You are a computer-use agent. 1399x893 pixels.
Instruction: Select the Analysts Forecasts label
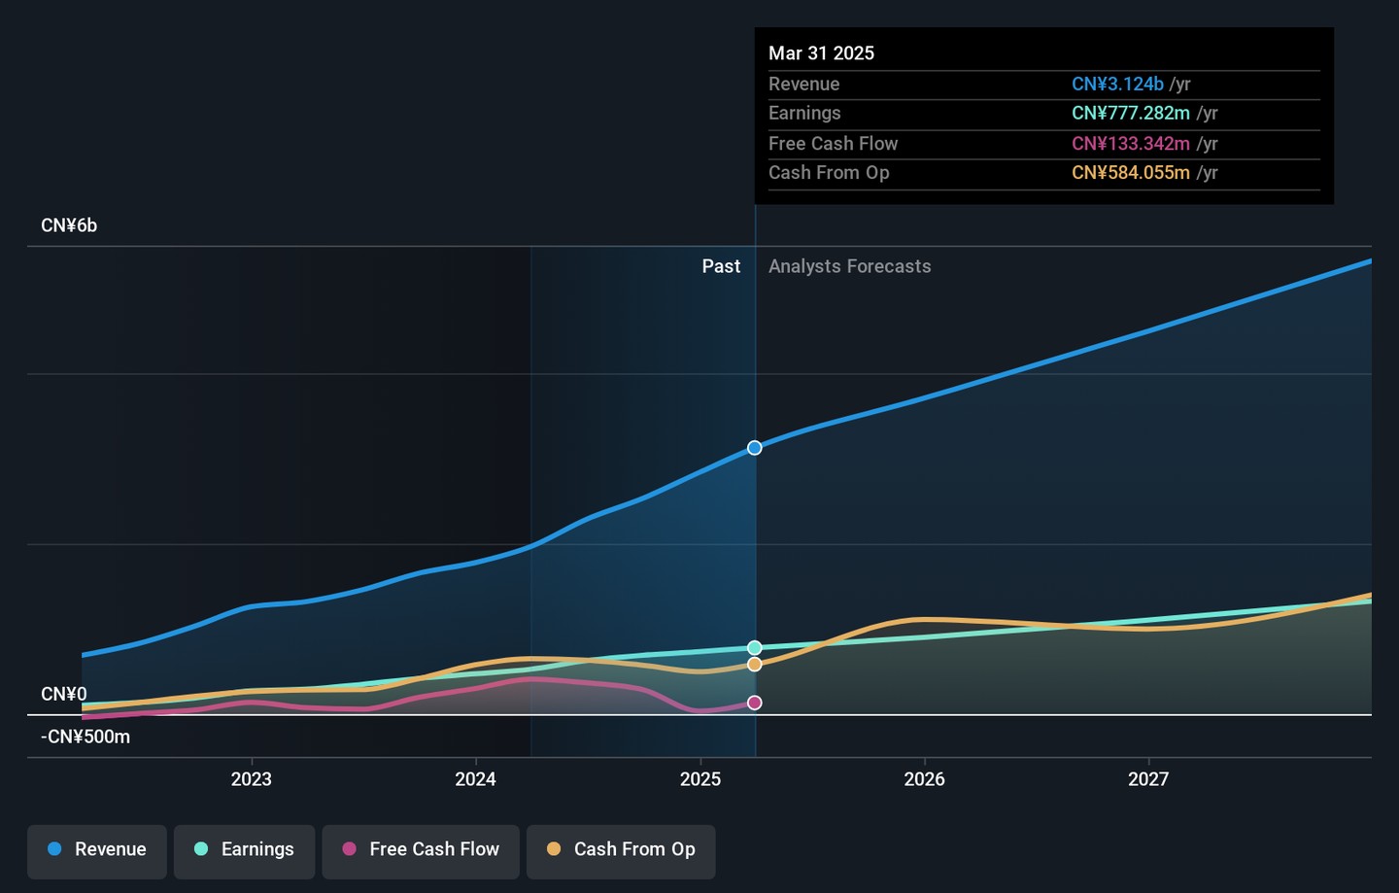(x=849, y=266)
